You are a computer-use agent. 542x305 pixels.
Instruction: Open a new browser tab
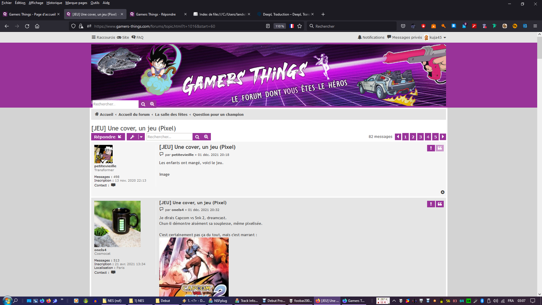[x=323, y=14]
